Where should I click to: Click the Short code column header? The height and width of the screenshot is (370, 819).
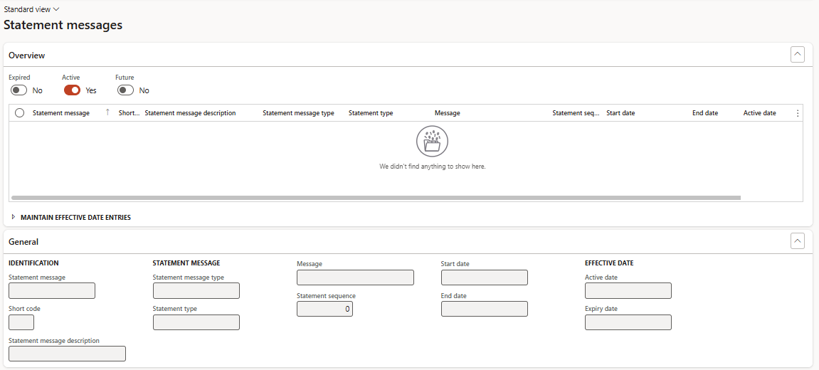pyautogui.click(x=129, y=113)
